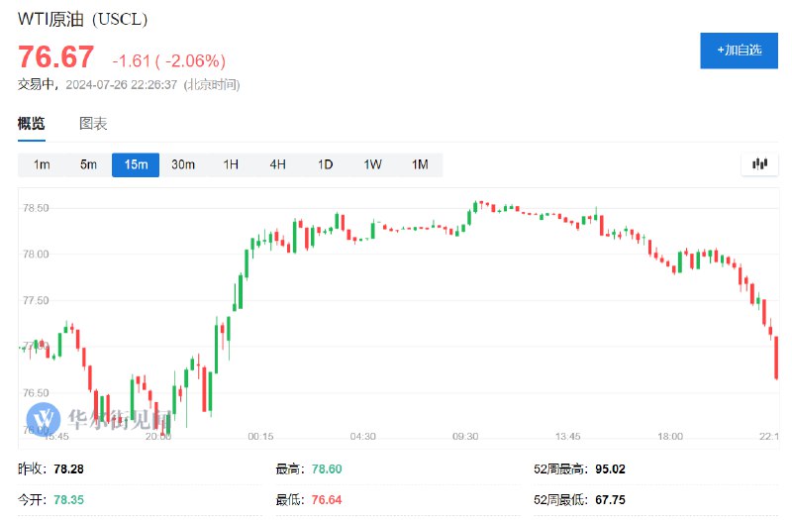The height and width of the screenshot is (520, 792).
Task: Click the change value -1.61 ( -2.06%)
Action: coord(168,61)
